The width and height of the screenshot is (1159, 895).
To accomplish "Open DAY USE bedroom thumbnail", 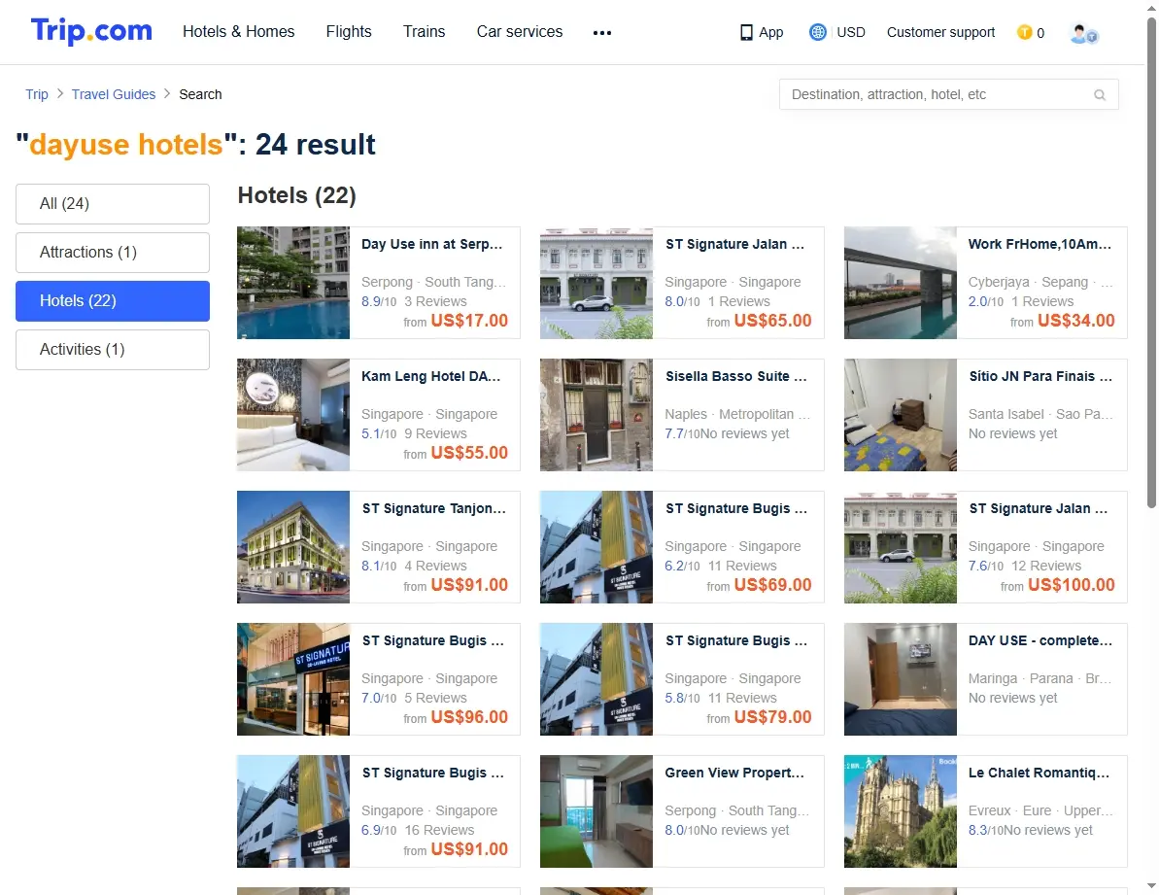I will 901,680.
